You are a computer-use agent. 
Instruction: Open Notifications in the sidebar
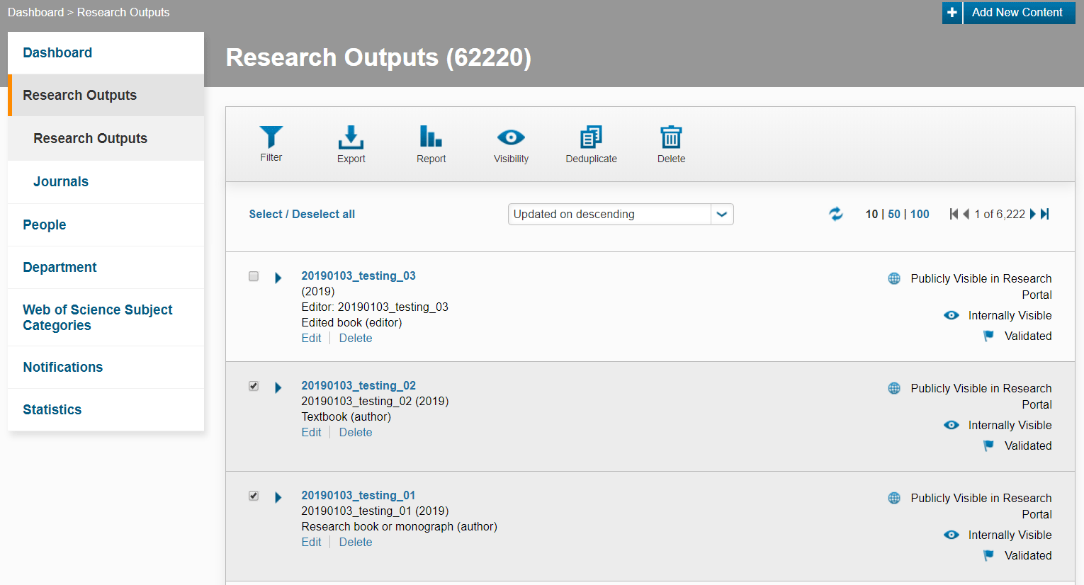point(106,367)
